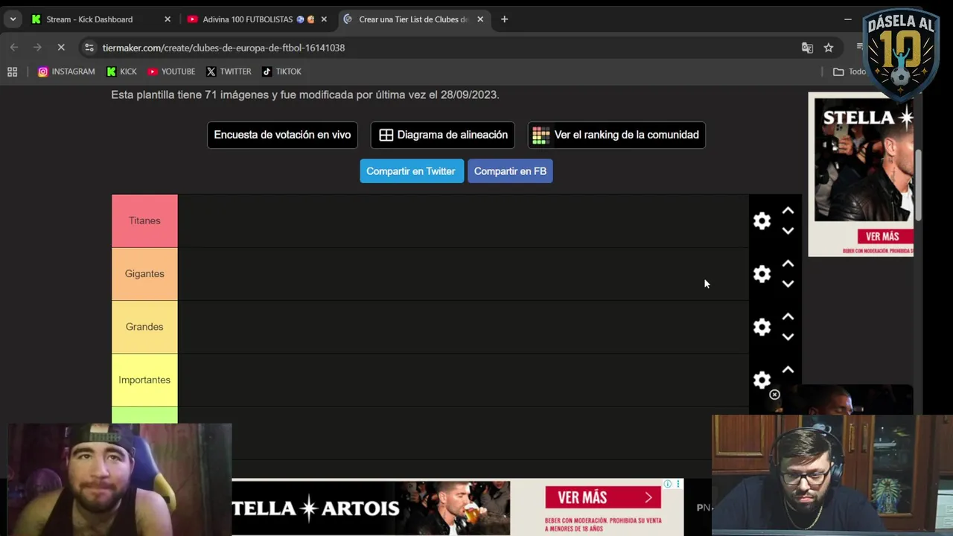Click the Grandes yellow tier label
Viewport: 953px width, 536px height.
tap(144, 327)
